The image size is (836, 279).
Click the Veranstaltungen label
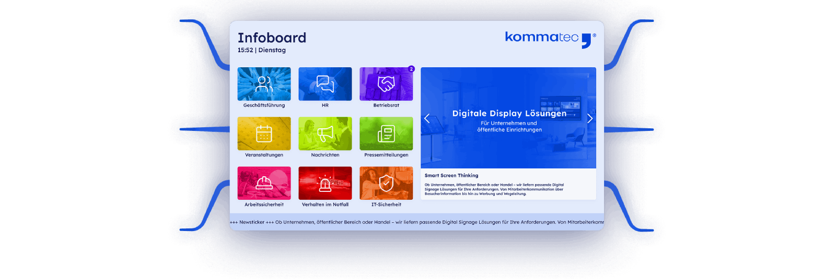click(264, 155)
